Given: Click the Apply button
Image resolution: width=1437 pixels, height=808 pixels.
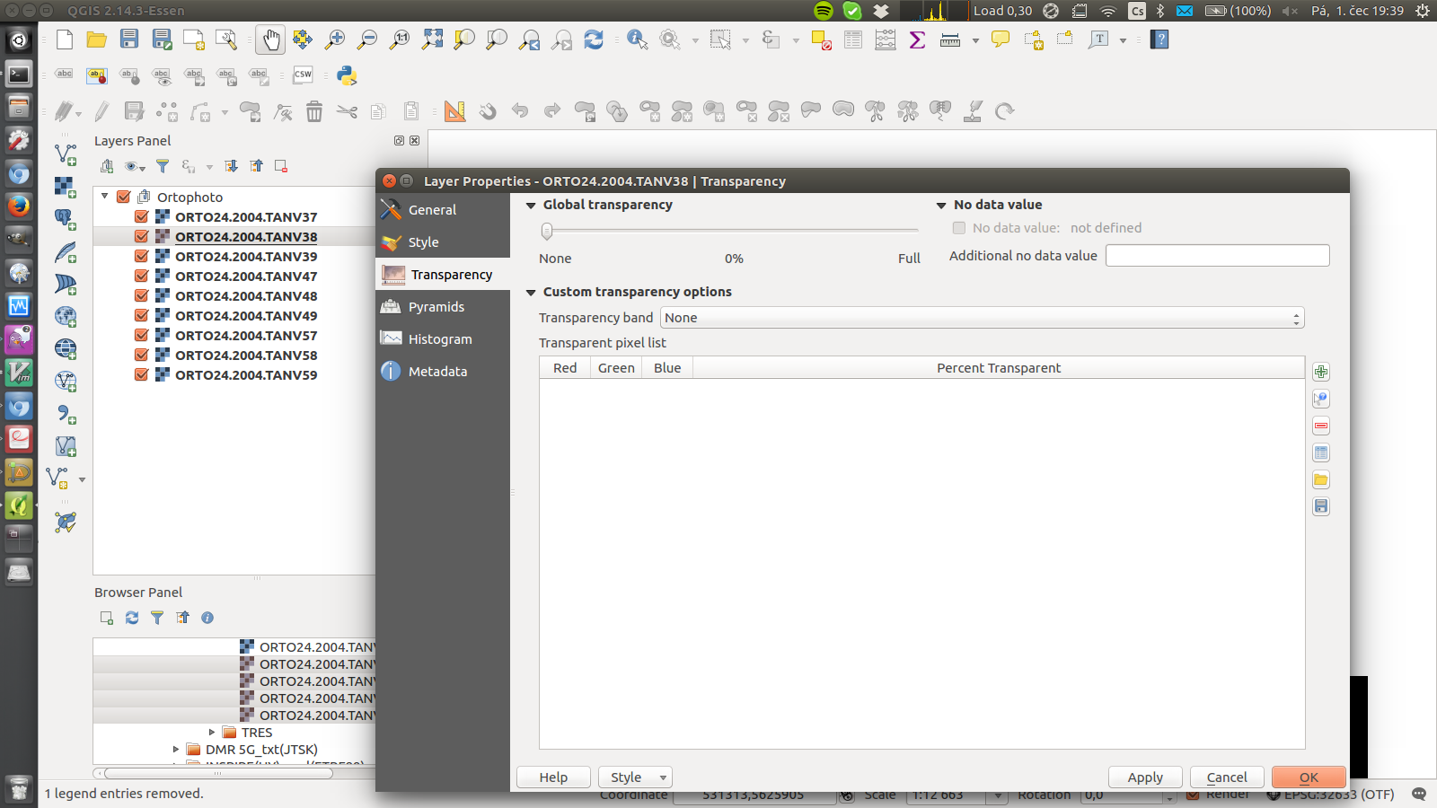Looking at the screenshot, I should coord(1145,777).
